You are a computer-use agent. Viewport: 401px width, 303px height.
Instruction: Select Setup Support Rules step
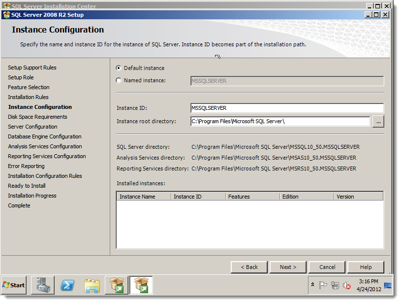point(32,67)
